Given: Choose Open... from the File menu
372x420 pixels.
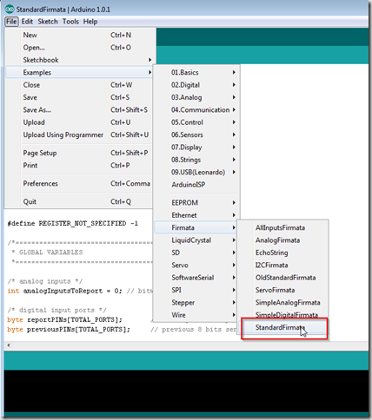Looking at the screenshot, I should pos(79,48).
